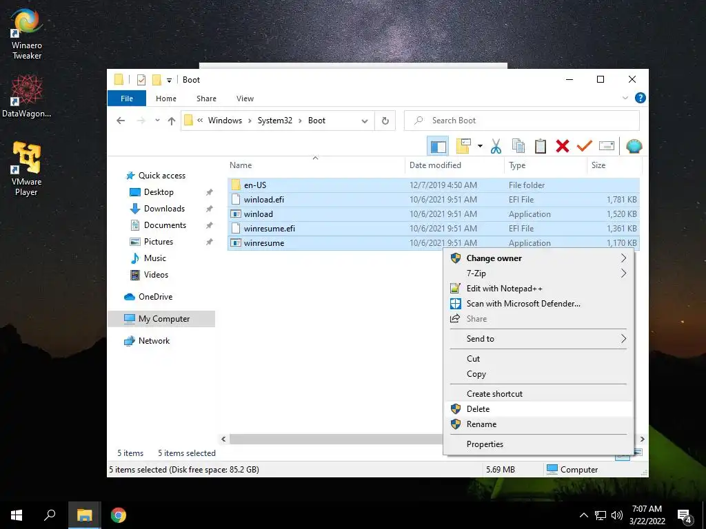The image size is (706, 529).
Task: Open Downloads in navigation pane
Action: tap(164, 209)
